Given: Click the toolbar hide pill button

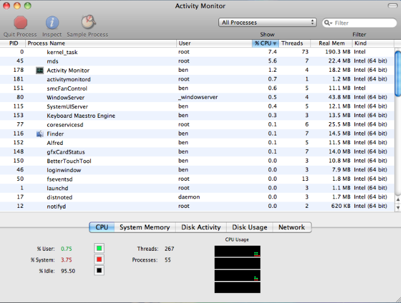Looking at the screenshot, I should click(x=393, y=6).
